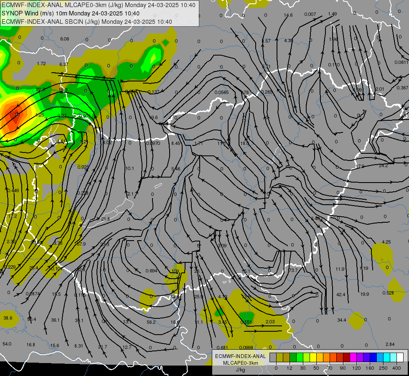Click the map value 24.2
Screen dimensions: 409x376
click(383, 165)
